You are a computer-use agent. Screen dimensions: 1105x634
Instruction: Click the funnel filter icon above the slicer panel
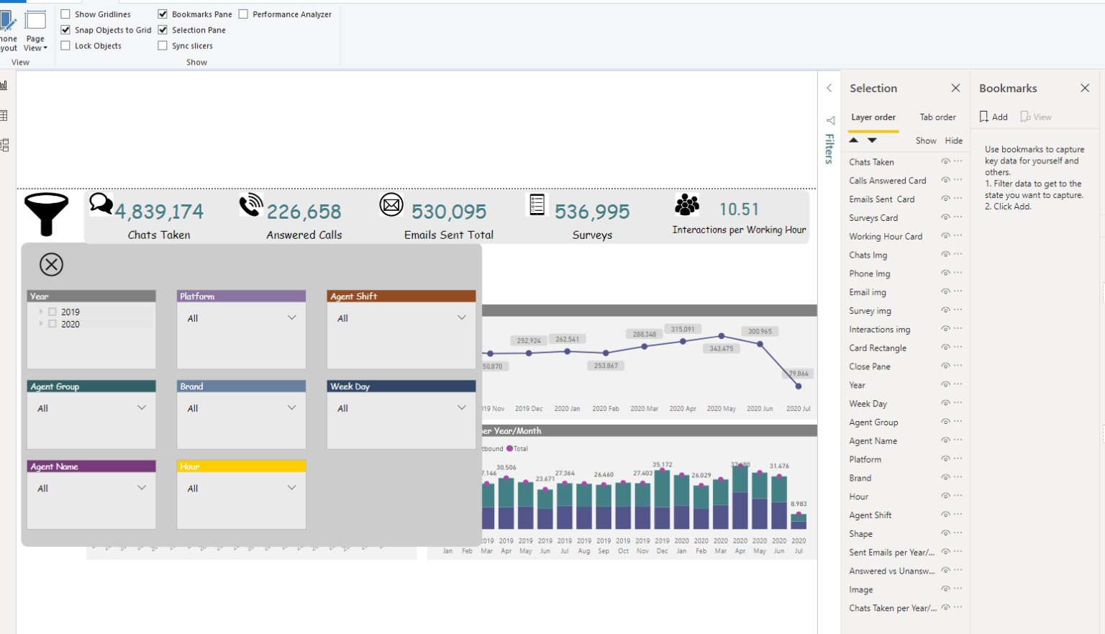46,214
